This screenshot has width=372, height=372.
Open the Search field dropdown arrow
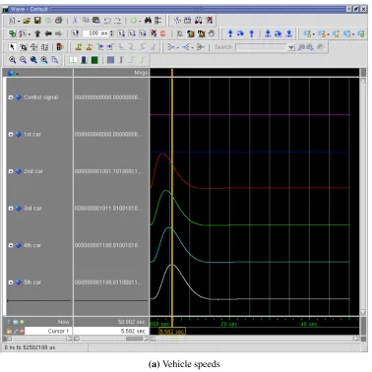point(291,47)
